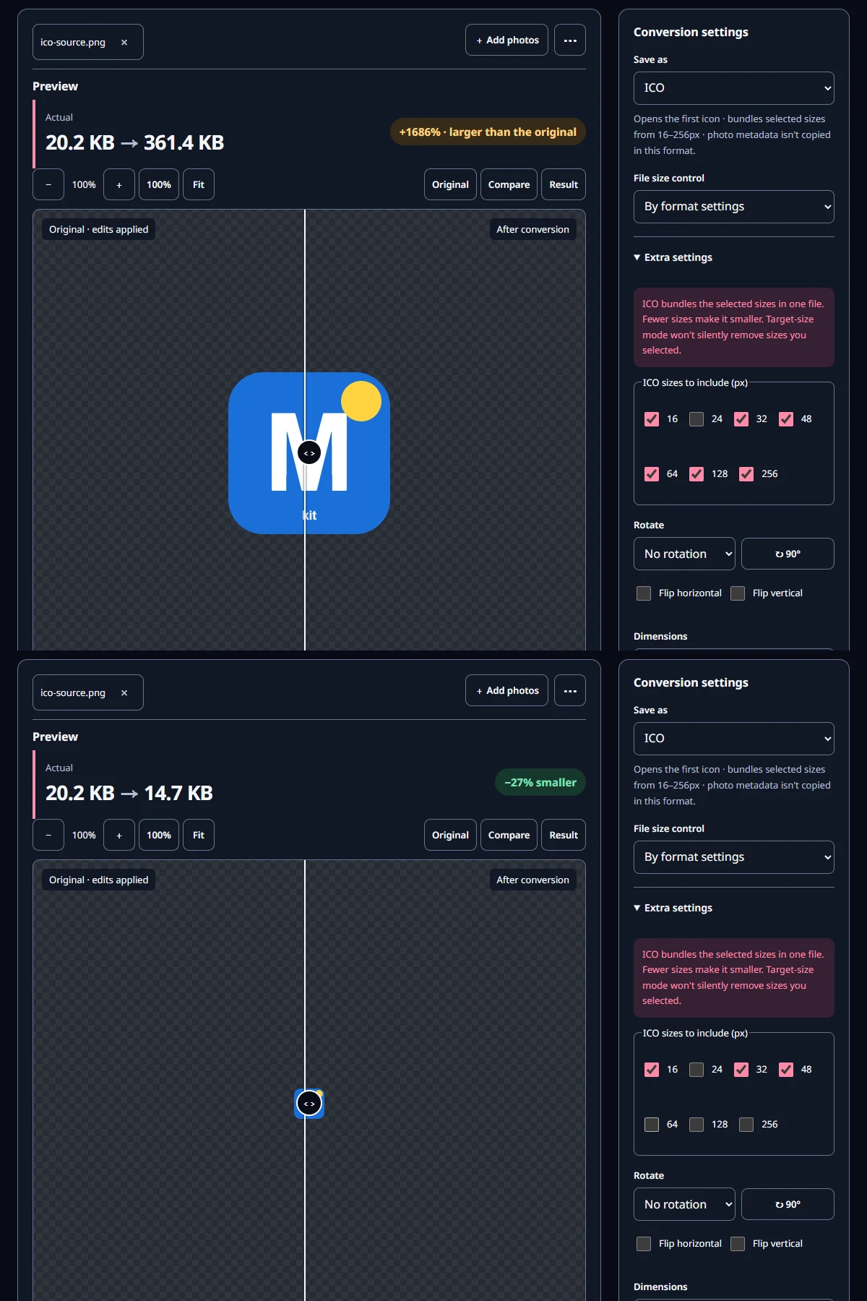Toggle Flip vertical in lower settings
The image size is (867, 1301).
coord(738,1244)
